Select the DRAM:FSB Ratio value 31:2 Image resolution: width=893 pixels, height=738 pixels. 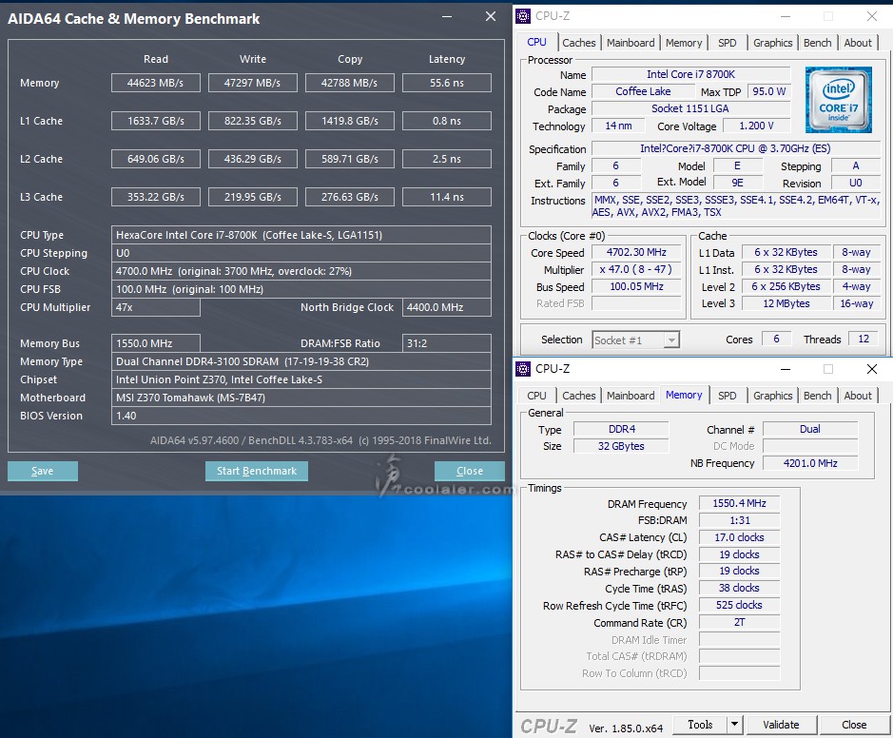tap(447, 343)
